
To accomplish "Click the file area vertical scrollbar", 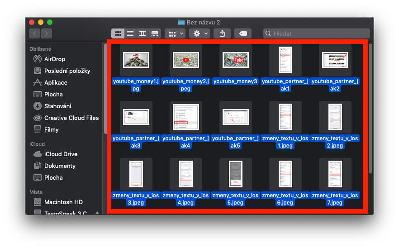I will pos(370,109).
